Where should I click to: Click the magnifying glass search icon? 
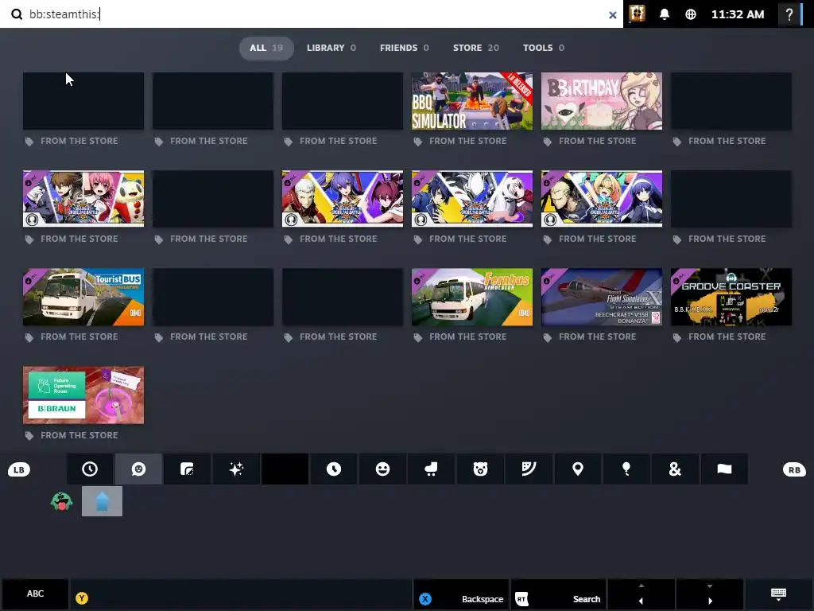pos(17,14)
